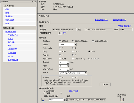Click the add indirect controller icon
This screenshot has height=103, width=134.
122,100
